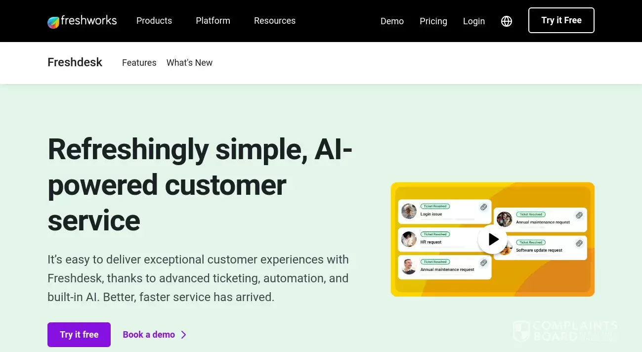Open the Pricing page
The width and height of the screenshot is (642, 352).
tap(433, 21)
